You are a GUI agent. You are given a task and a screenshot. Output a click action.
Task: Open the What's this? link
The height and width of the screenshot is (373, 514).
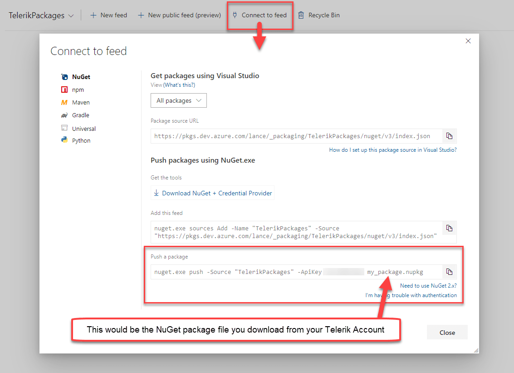pyautogui.click(x=179, y=85)
